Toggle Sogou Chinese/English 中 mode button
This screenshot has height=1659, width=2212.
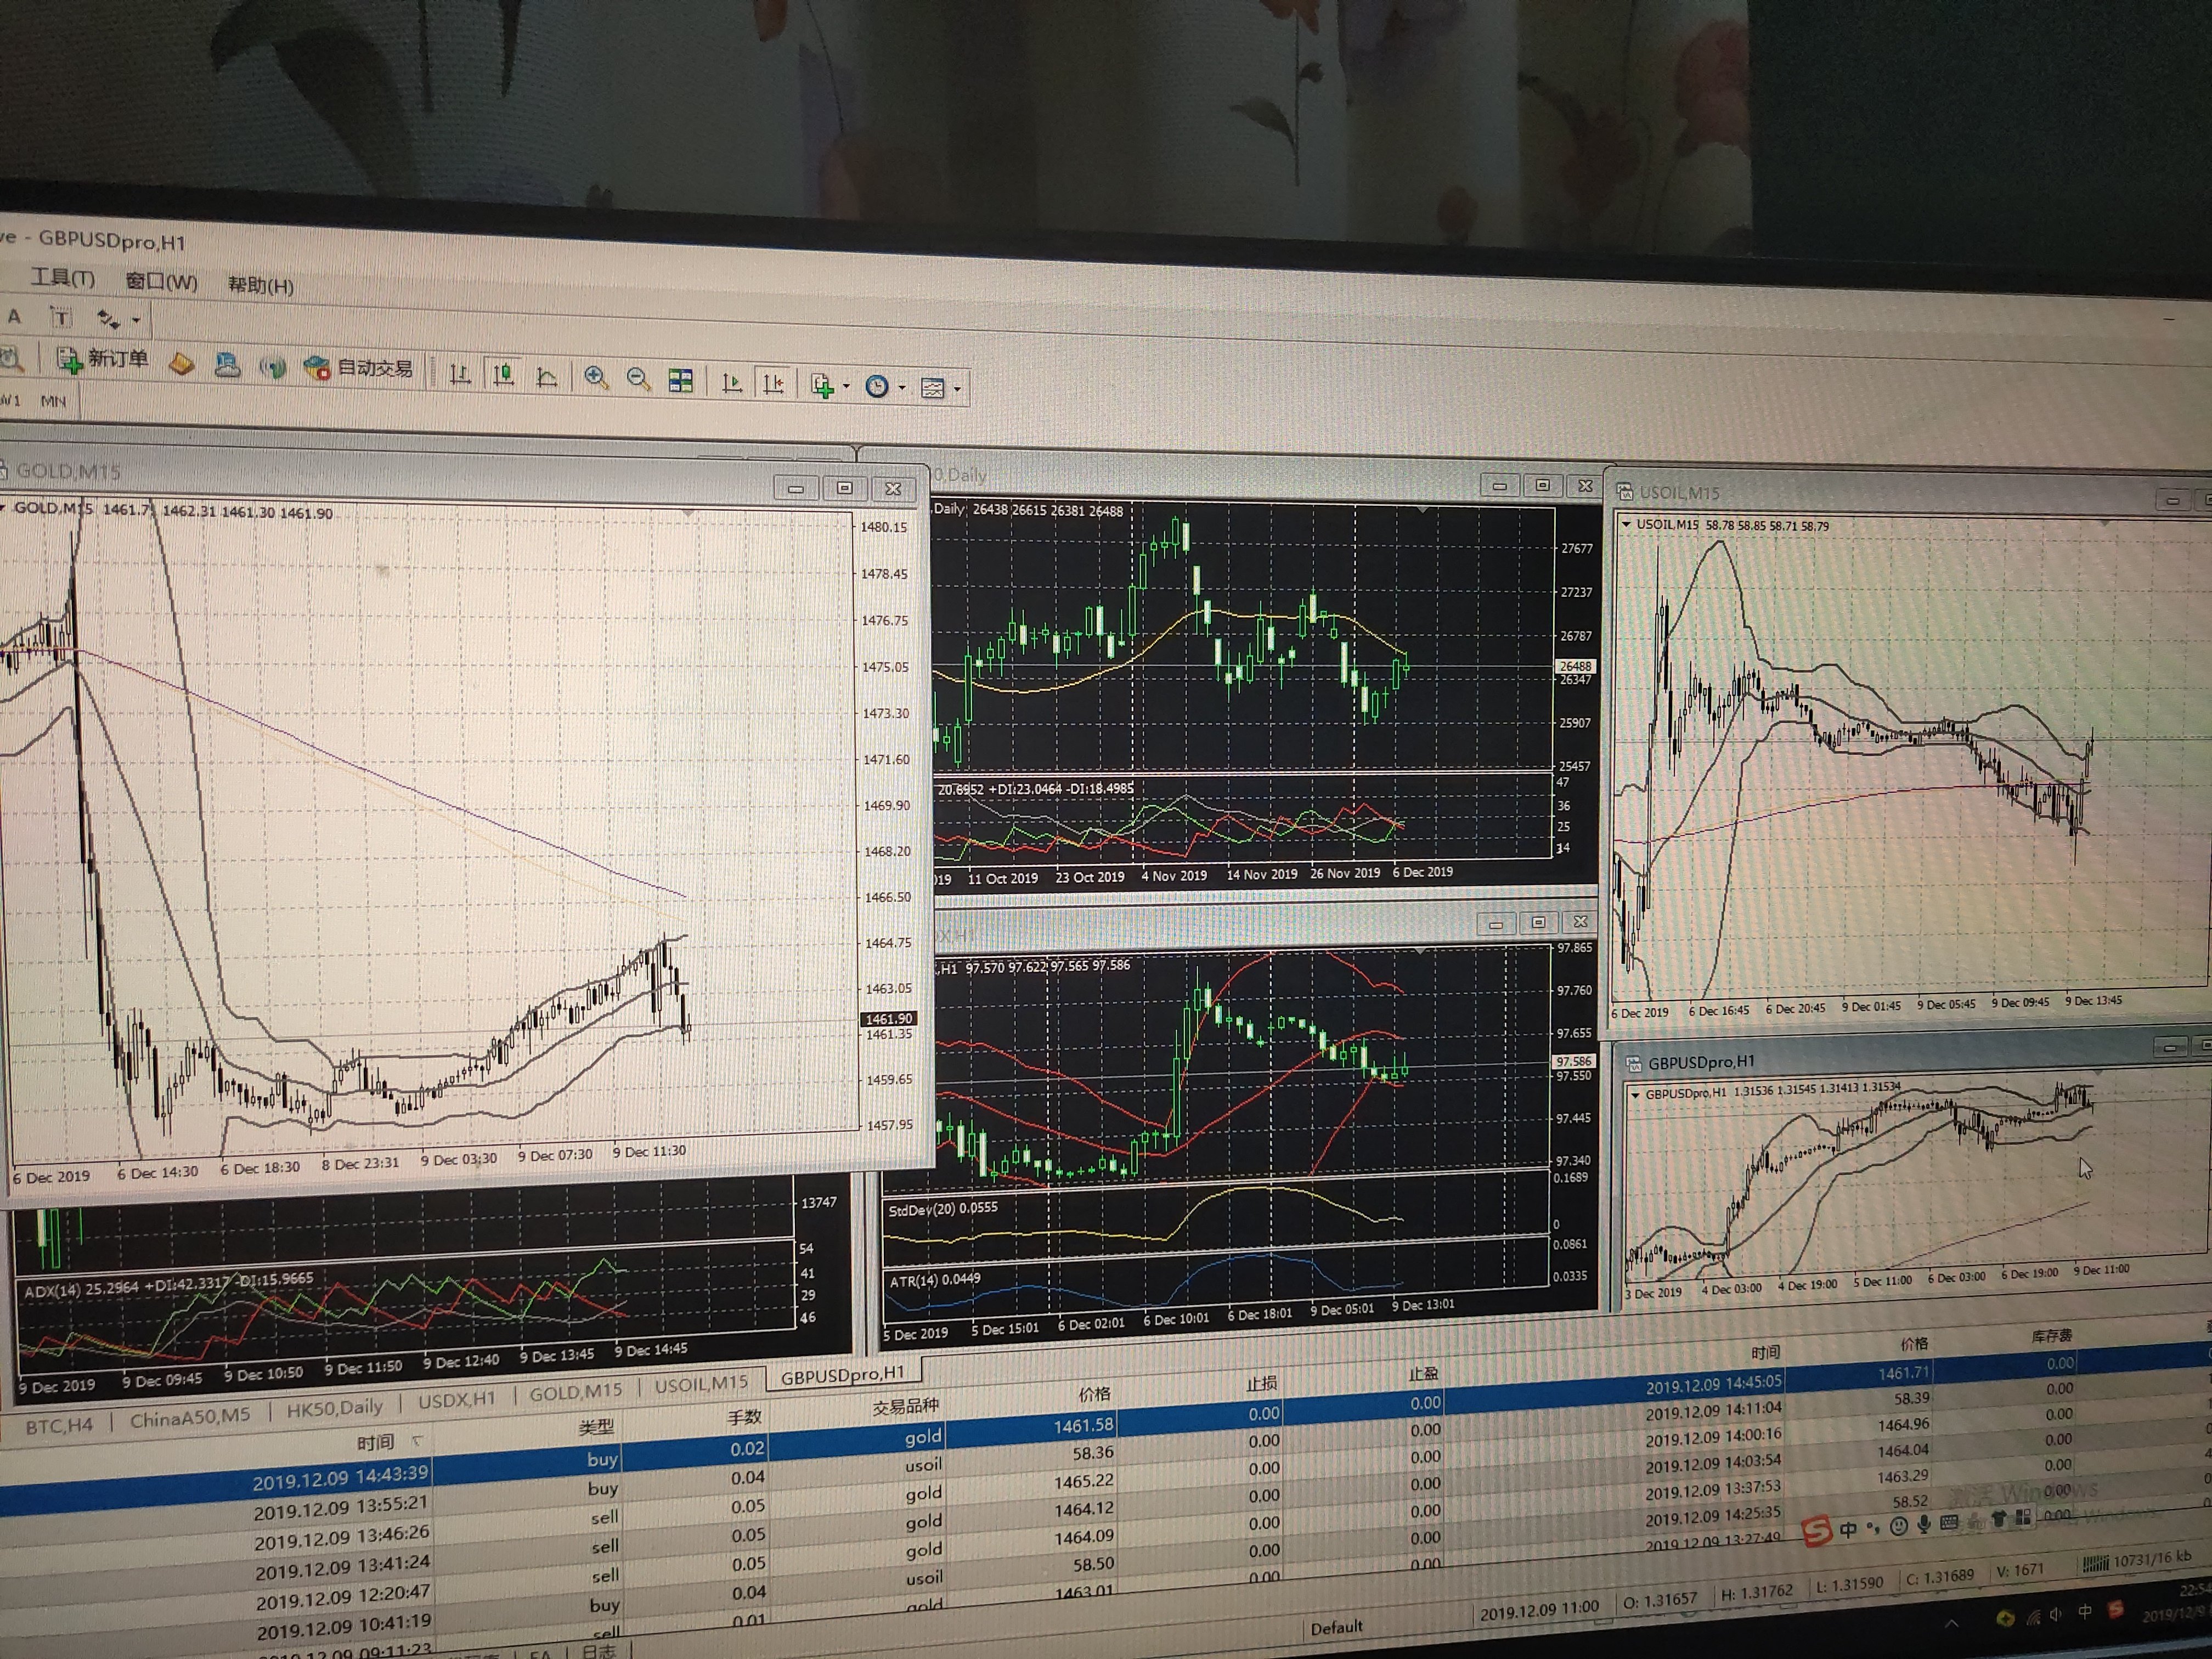[x=1848, y=1529]
